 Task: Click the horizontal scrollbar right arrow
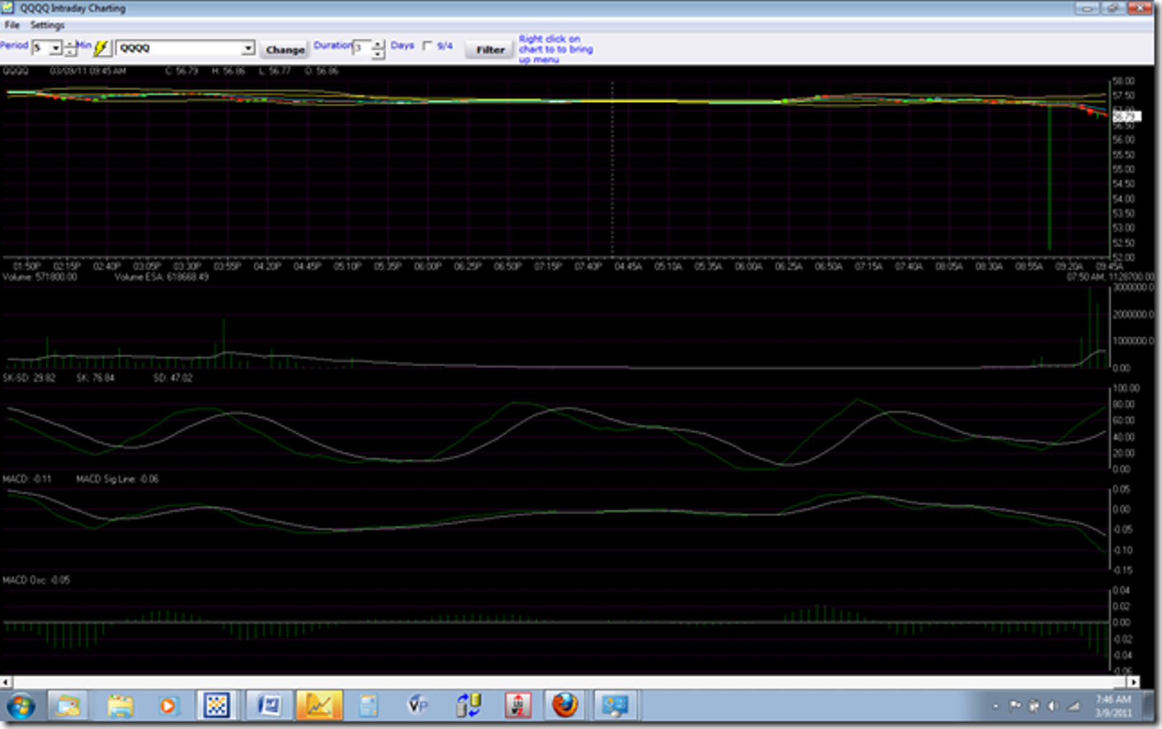coord(1134,682)
